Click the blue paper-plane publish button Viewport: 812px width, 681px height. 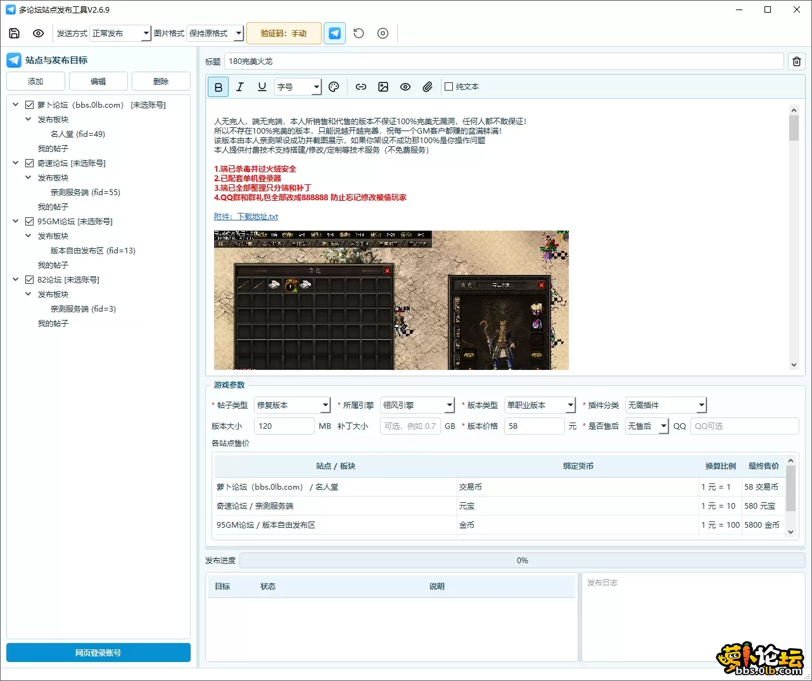pyautogui.click(x=334, y=34)
